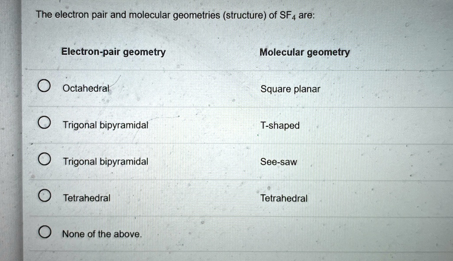Select the Tetrahedral / Tetrahedral radio button

(44, 195)
